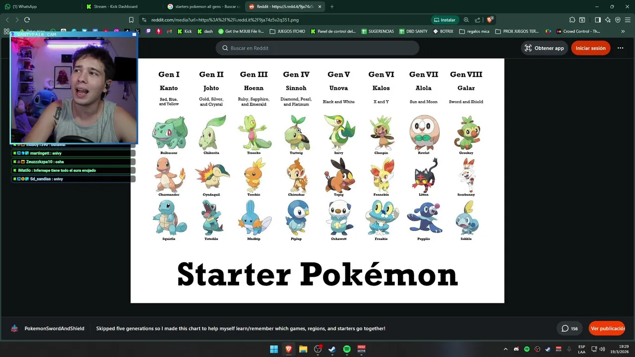Share this page icon
This screenshot has height=357, width=635.
coord(477,20)
